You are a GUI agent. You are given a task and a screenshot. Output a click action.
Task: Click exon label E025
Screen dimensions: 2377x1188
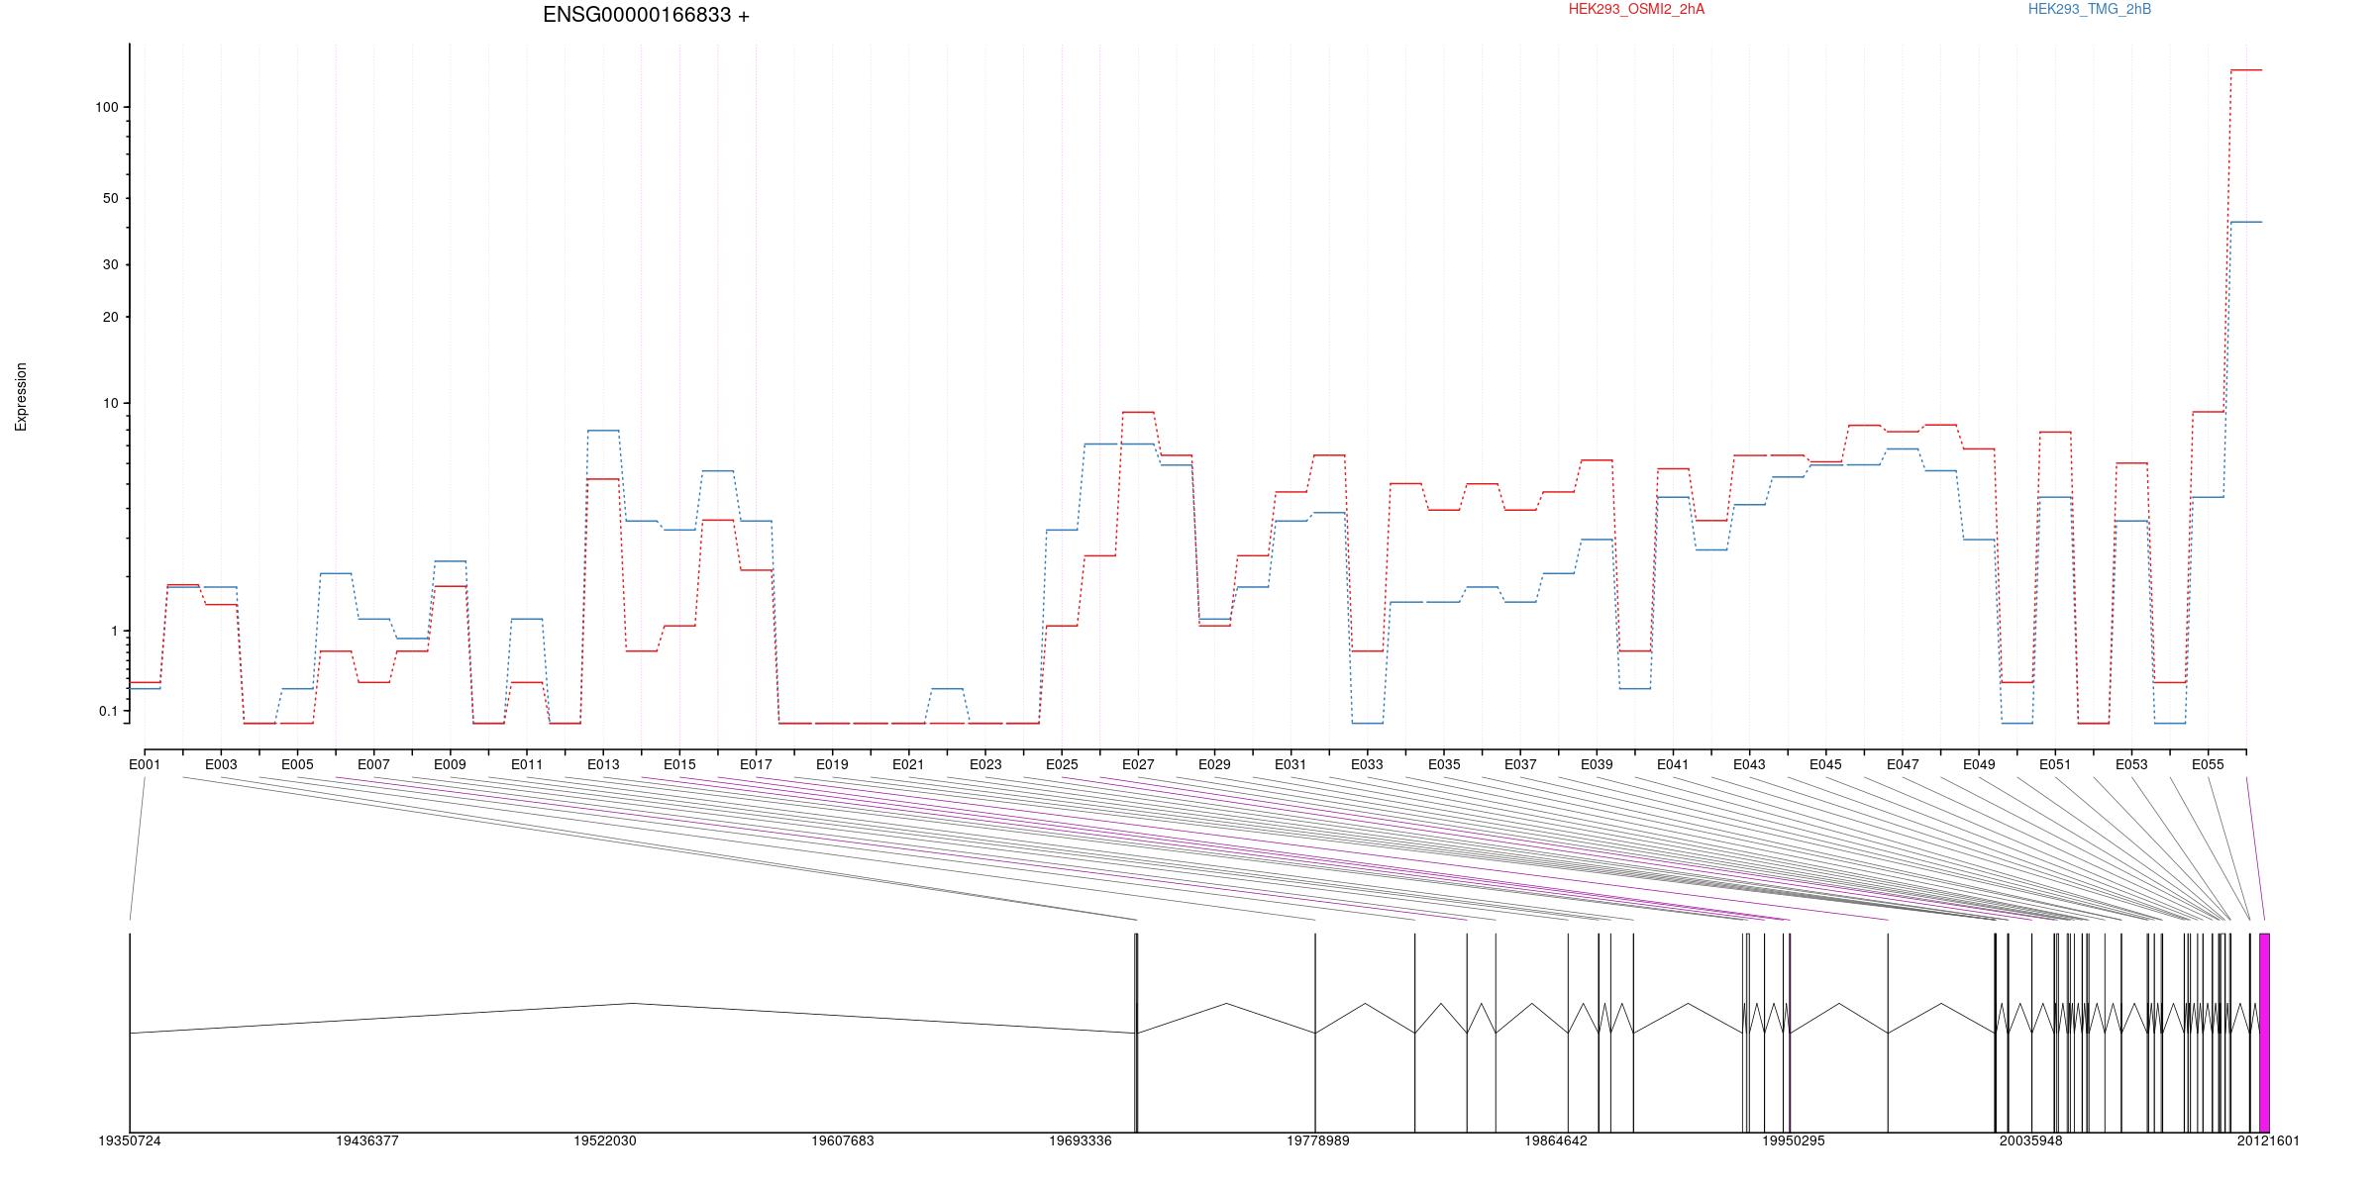[x=1062, y=764]
